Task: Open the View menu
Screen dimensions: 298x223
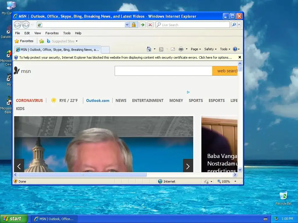Action: pos(38,33)
